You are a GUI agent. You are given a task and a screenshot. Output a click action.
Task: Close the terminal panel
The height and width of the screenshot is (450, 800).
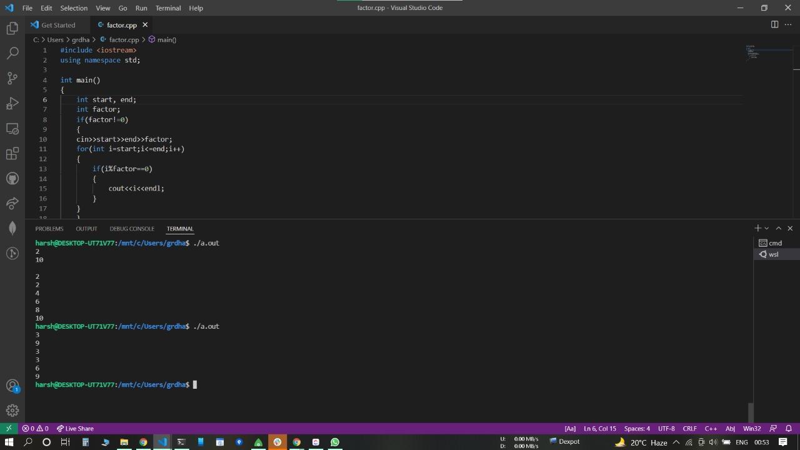(x=790, y=228)
